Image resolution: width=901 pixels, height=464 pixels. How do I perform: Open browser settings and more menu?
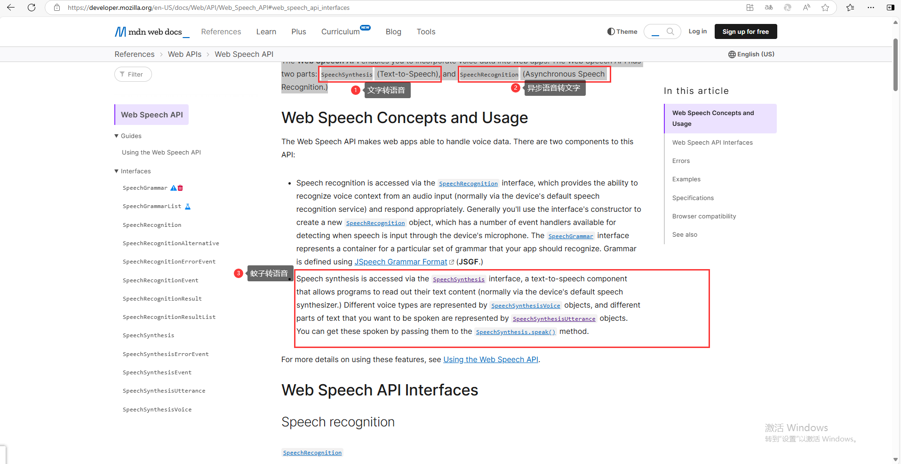pyautogui.click(x=871, y=8)
